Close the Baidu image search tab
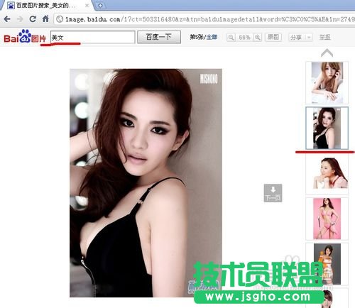The image size is (355, 308). click(x=87, y=5)
